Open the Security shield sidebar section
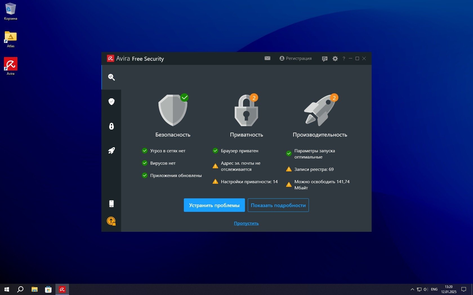 [111, 101]
